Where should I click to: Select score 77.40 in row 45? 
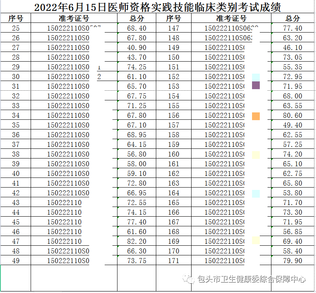coord(136,222)
